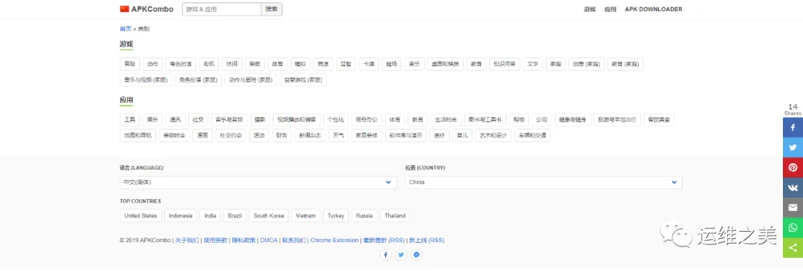Viewport: 803px width, 271px height.
Task: Open the 位置 (COUNTRY) dropdown showing China
Action: click(x=544, y=182)
